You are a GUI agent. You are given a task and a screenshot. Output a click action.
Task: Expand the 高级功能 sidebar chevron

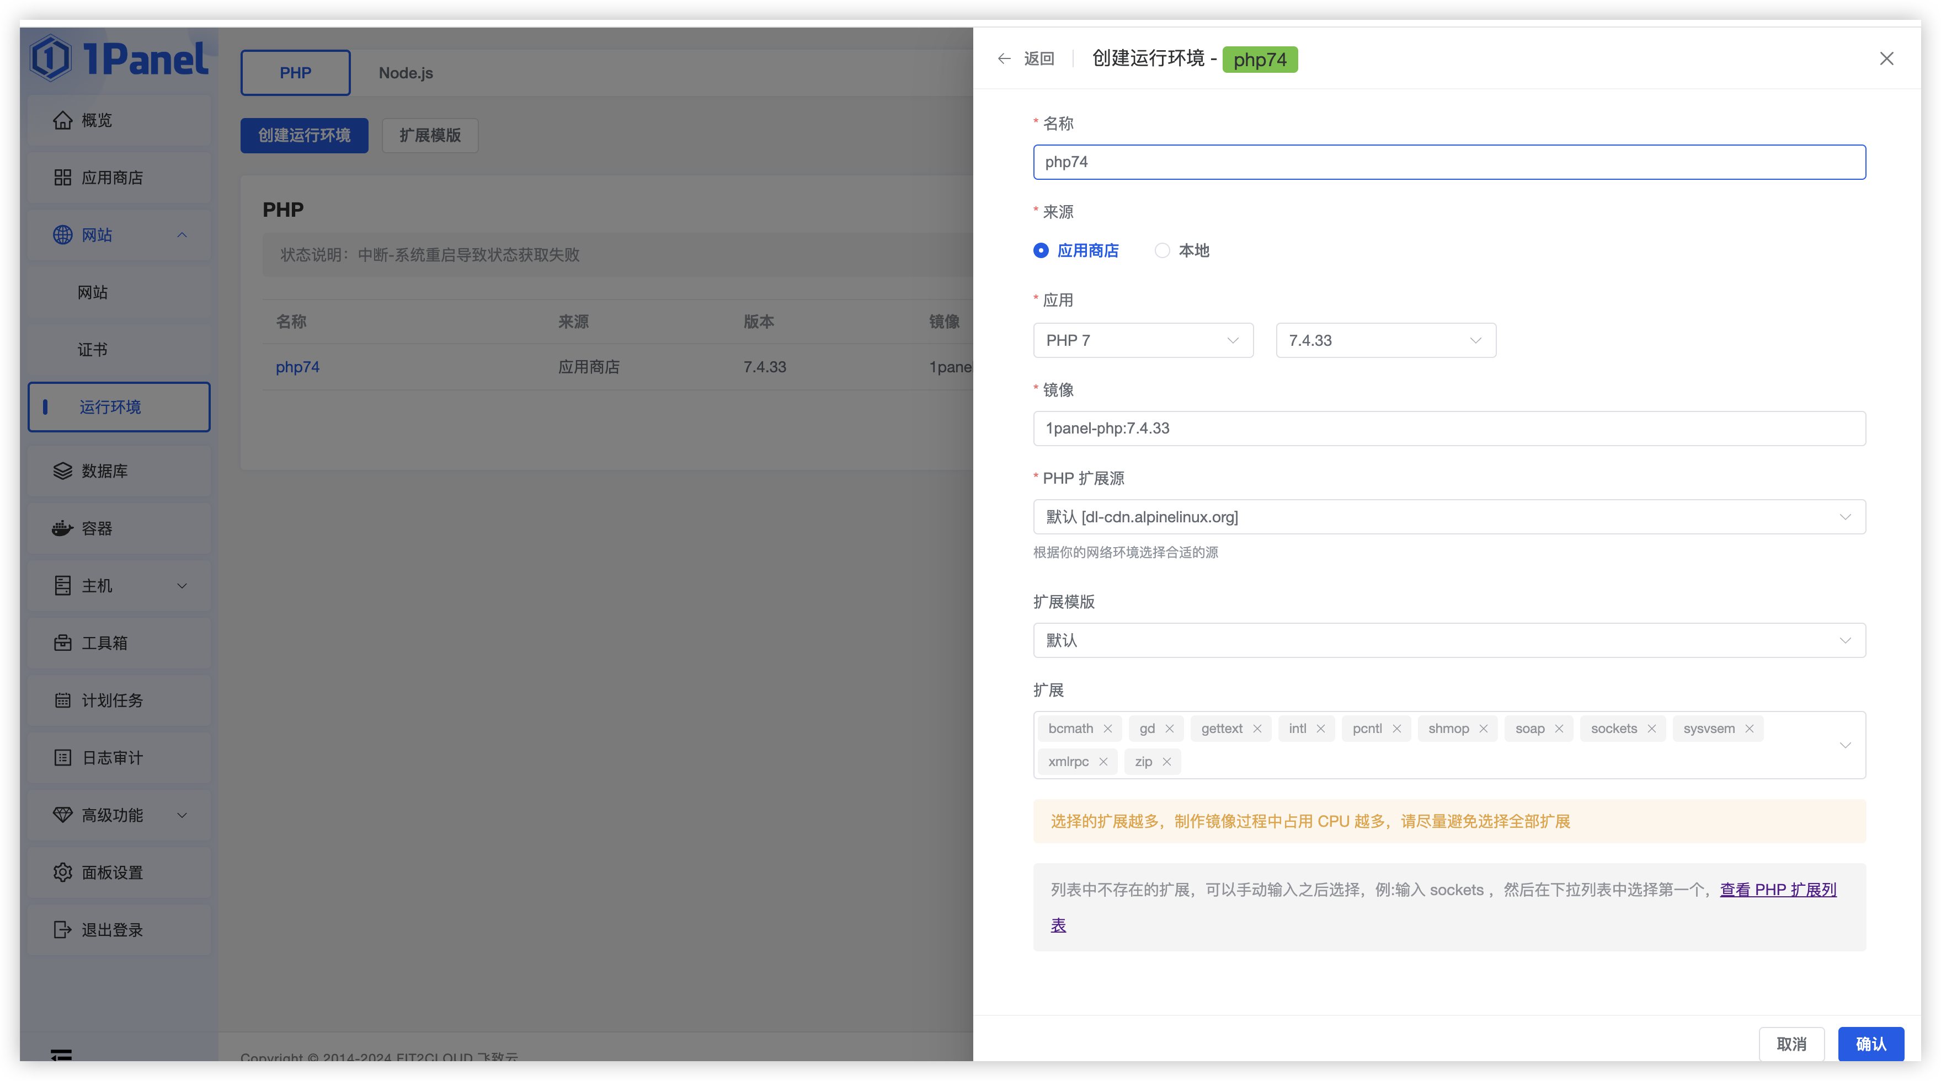(182, 814)
